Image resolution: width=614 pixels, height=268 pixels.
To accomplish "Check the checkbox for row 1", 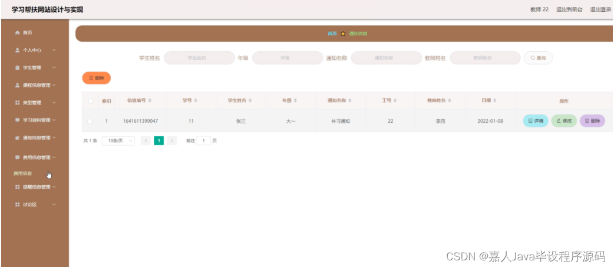I will (90, 121).
